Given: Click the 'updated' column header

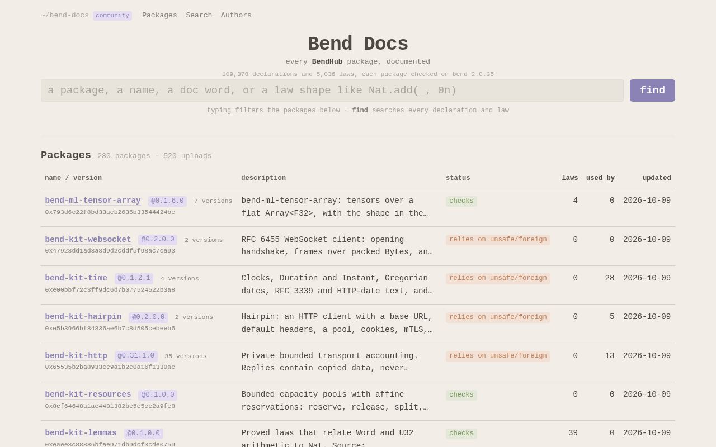Looking at the screenshot, I should [657, 178].
